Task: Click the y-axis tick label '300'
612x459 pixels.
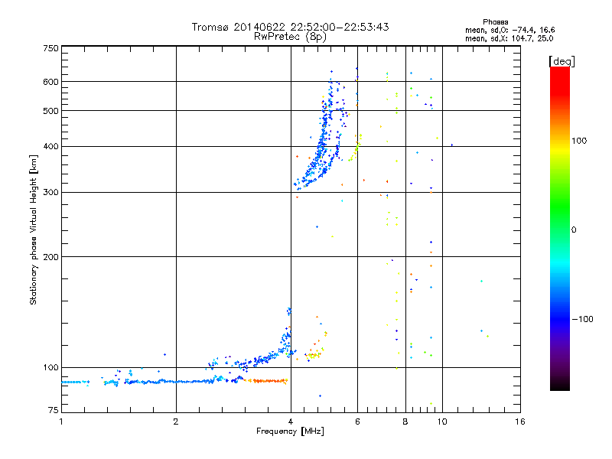Action: (51, 193)
